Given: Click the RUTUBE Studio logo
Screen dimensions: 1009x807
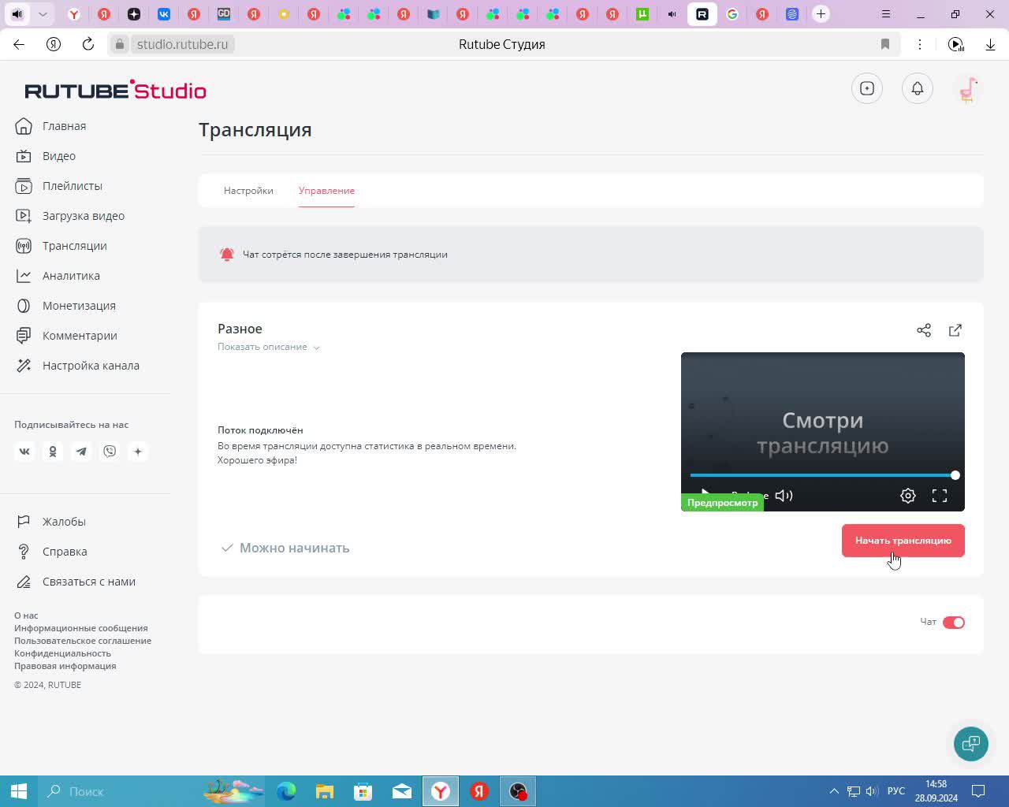Looking at the screenshot, I should (x=116, y=90).
